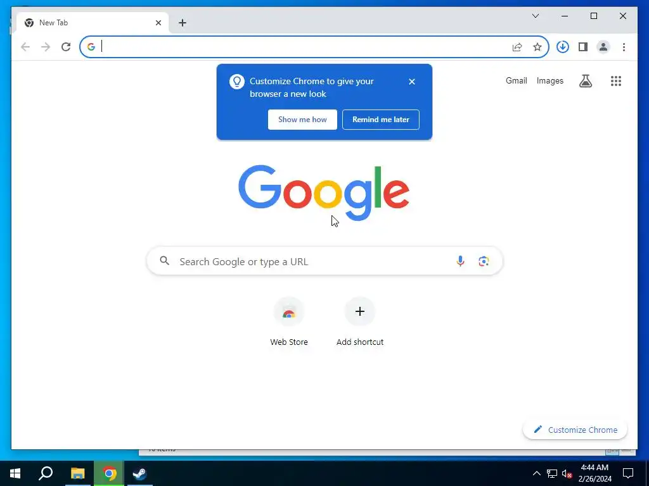Open the Chrome three-dot menu
Image resolution: width=649 pixels, height=486 pixels.
tap(624, 47)
